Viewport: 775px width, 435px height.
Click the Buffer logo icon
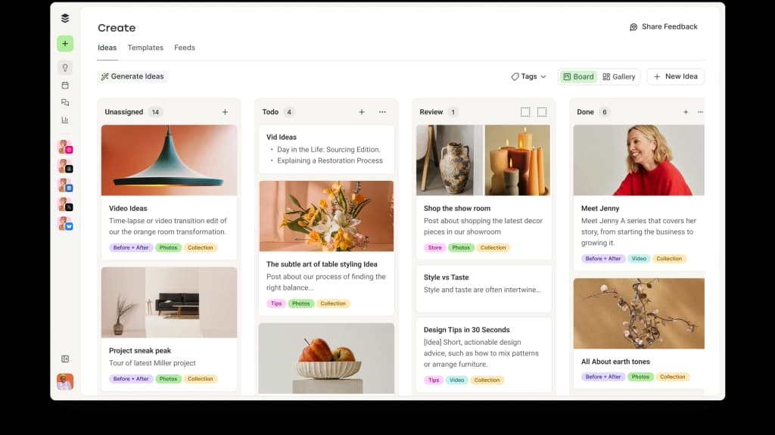[65, 18]
